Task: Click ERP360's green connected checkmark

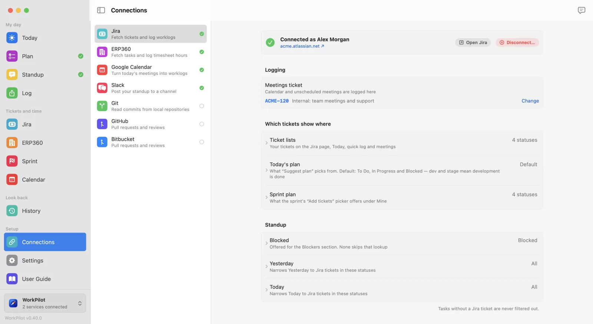Action: point(202,52)
